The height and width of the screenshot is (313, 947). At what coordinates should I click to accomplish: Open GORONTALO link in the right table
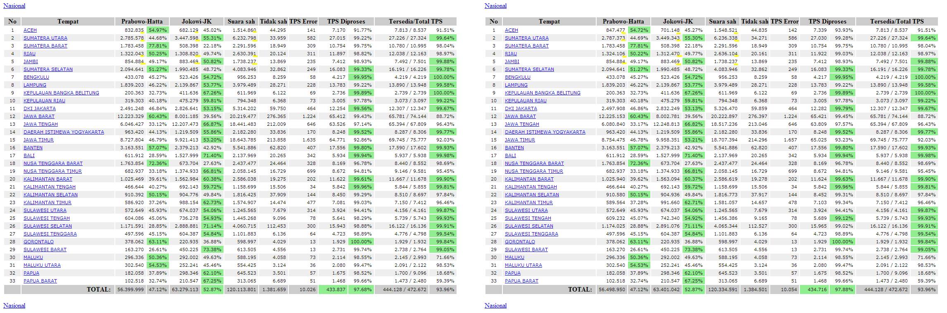519,242
